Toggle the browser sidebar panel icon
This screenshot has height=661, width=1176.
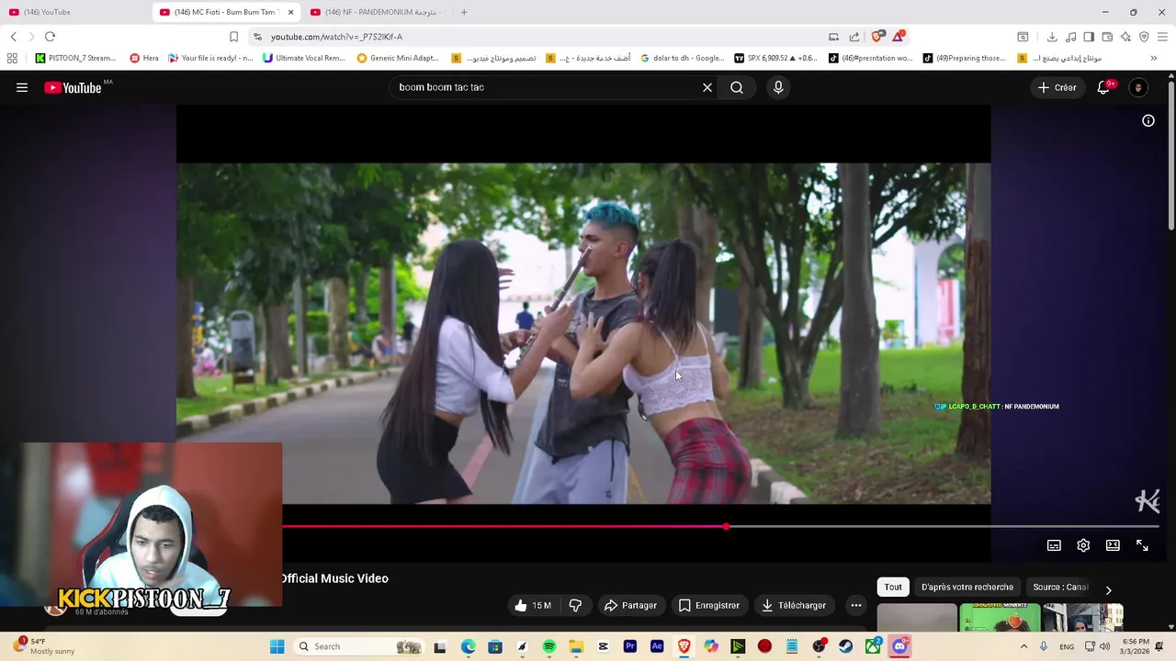[1089, 37]
